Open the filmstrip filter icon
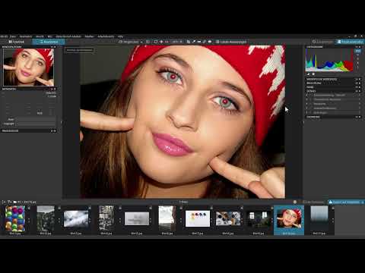Viewport: 365px width, 273px height. point(9,202)
